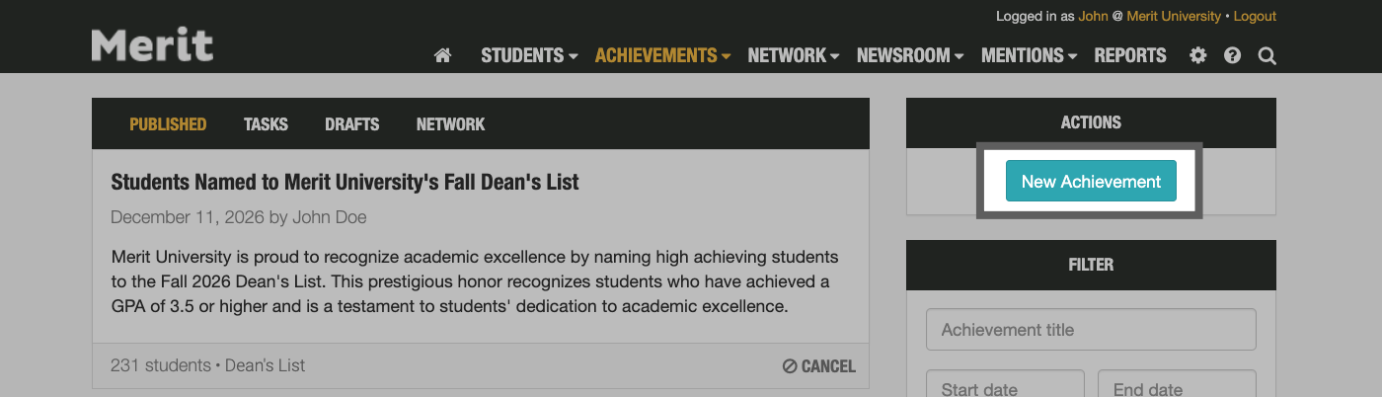
Task: Expand the Mentions dropdown menu
Action: [x=1029, y=56]
